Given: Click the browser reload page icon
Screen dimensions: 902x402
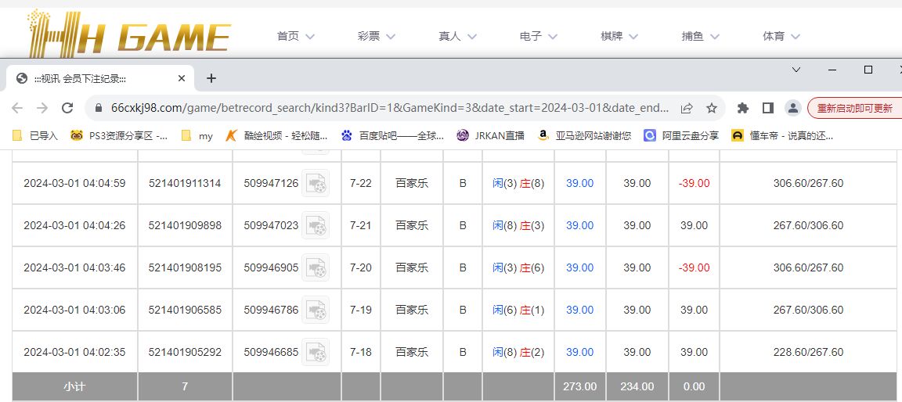Looking at the screenshot, I should (67, 108).
